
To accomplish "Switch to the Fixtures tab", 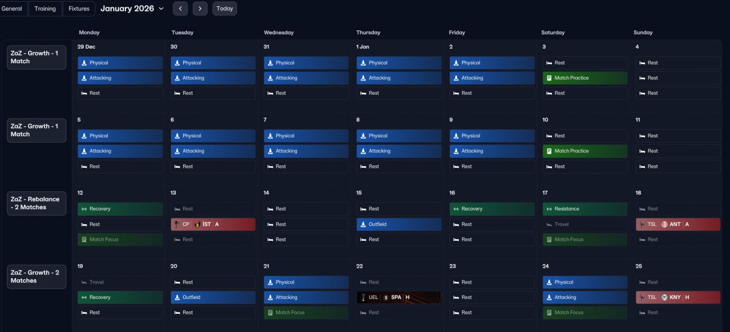I will pos(79,9).
